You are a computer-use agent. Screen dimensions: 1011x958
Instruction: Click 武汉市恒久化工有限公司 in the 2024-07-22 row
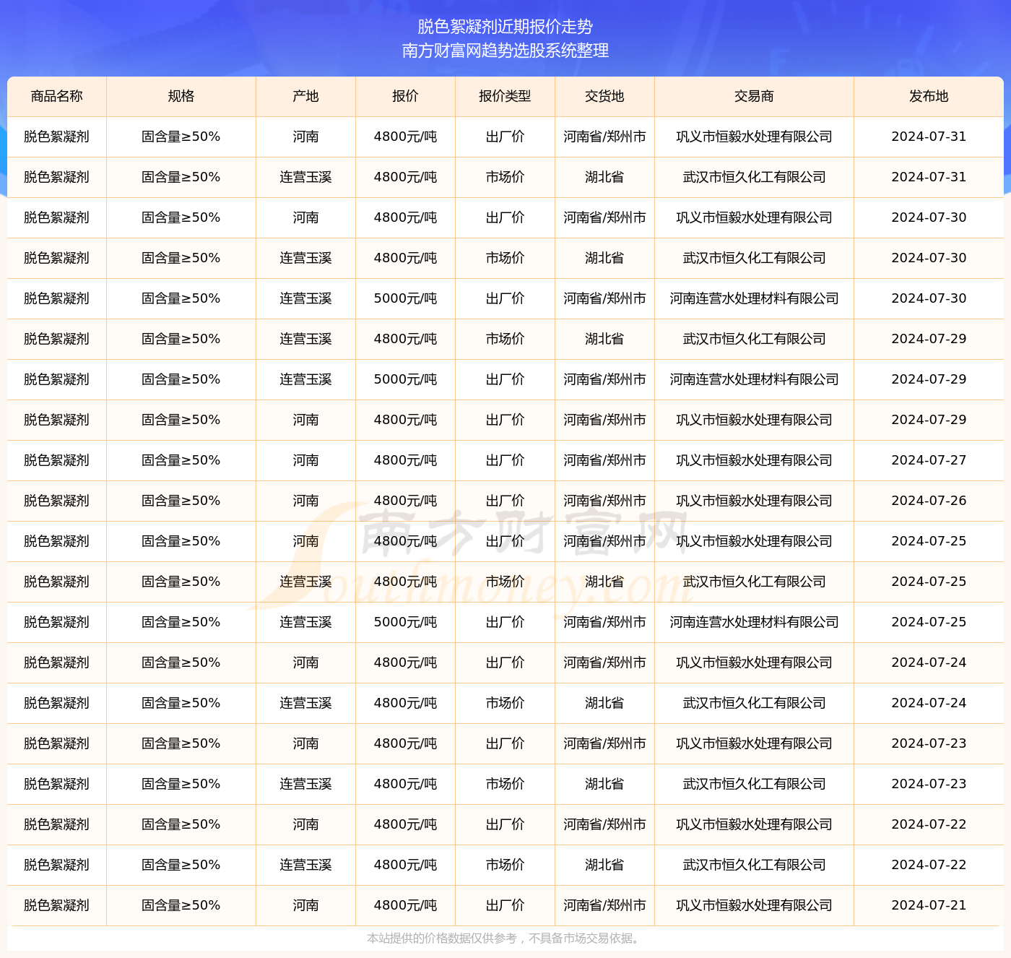pos(754,865)
